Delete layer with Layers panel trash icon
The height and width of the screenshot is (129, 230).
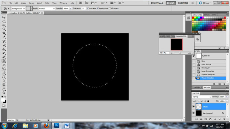point(224,119)
